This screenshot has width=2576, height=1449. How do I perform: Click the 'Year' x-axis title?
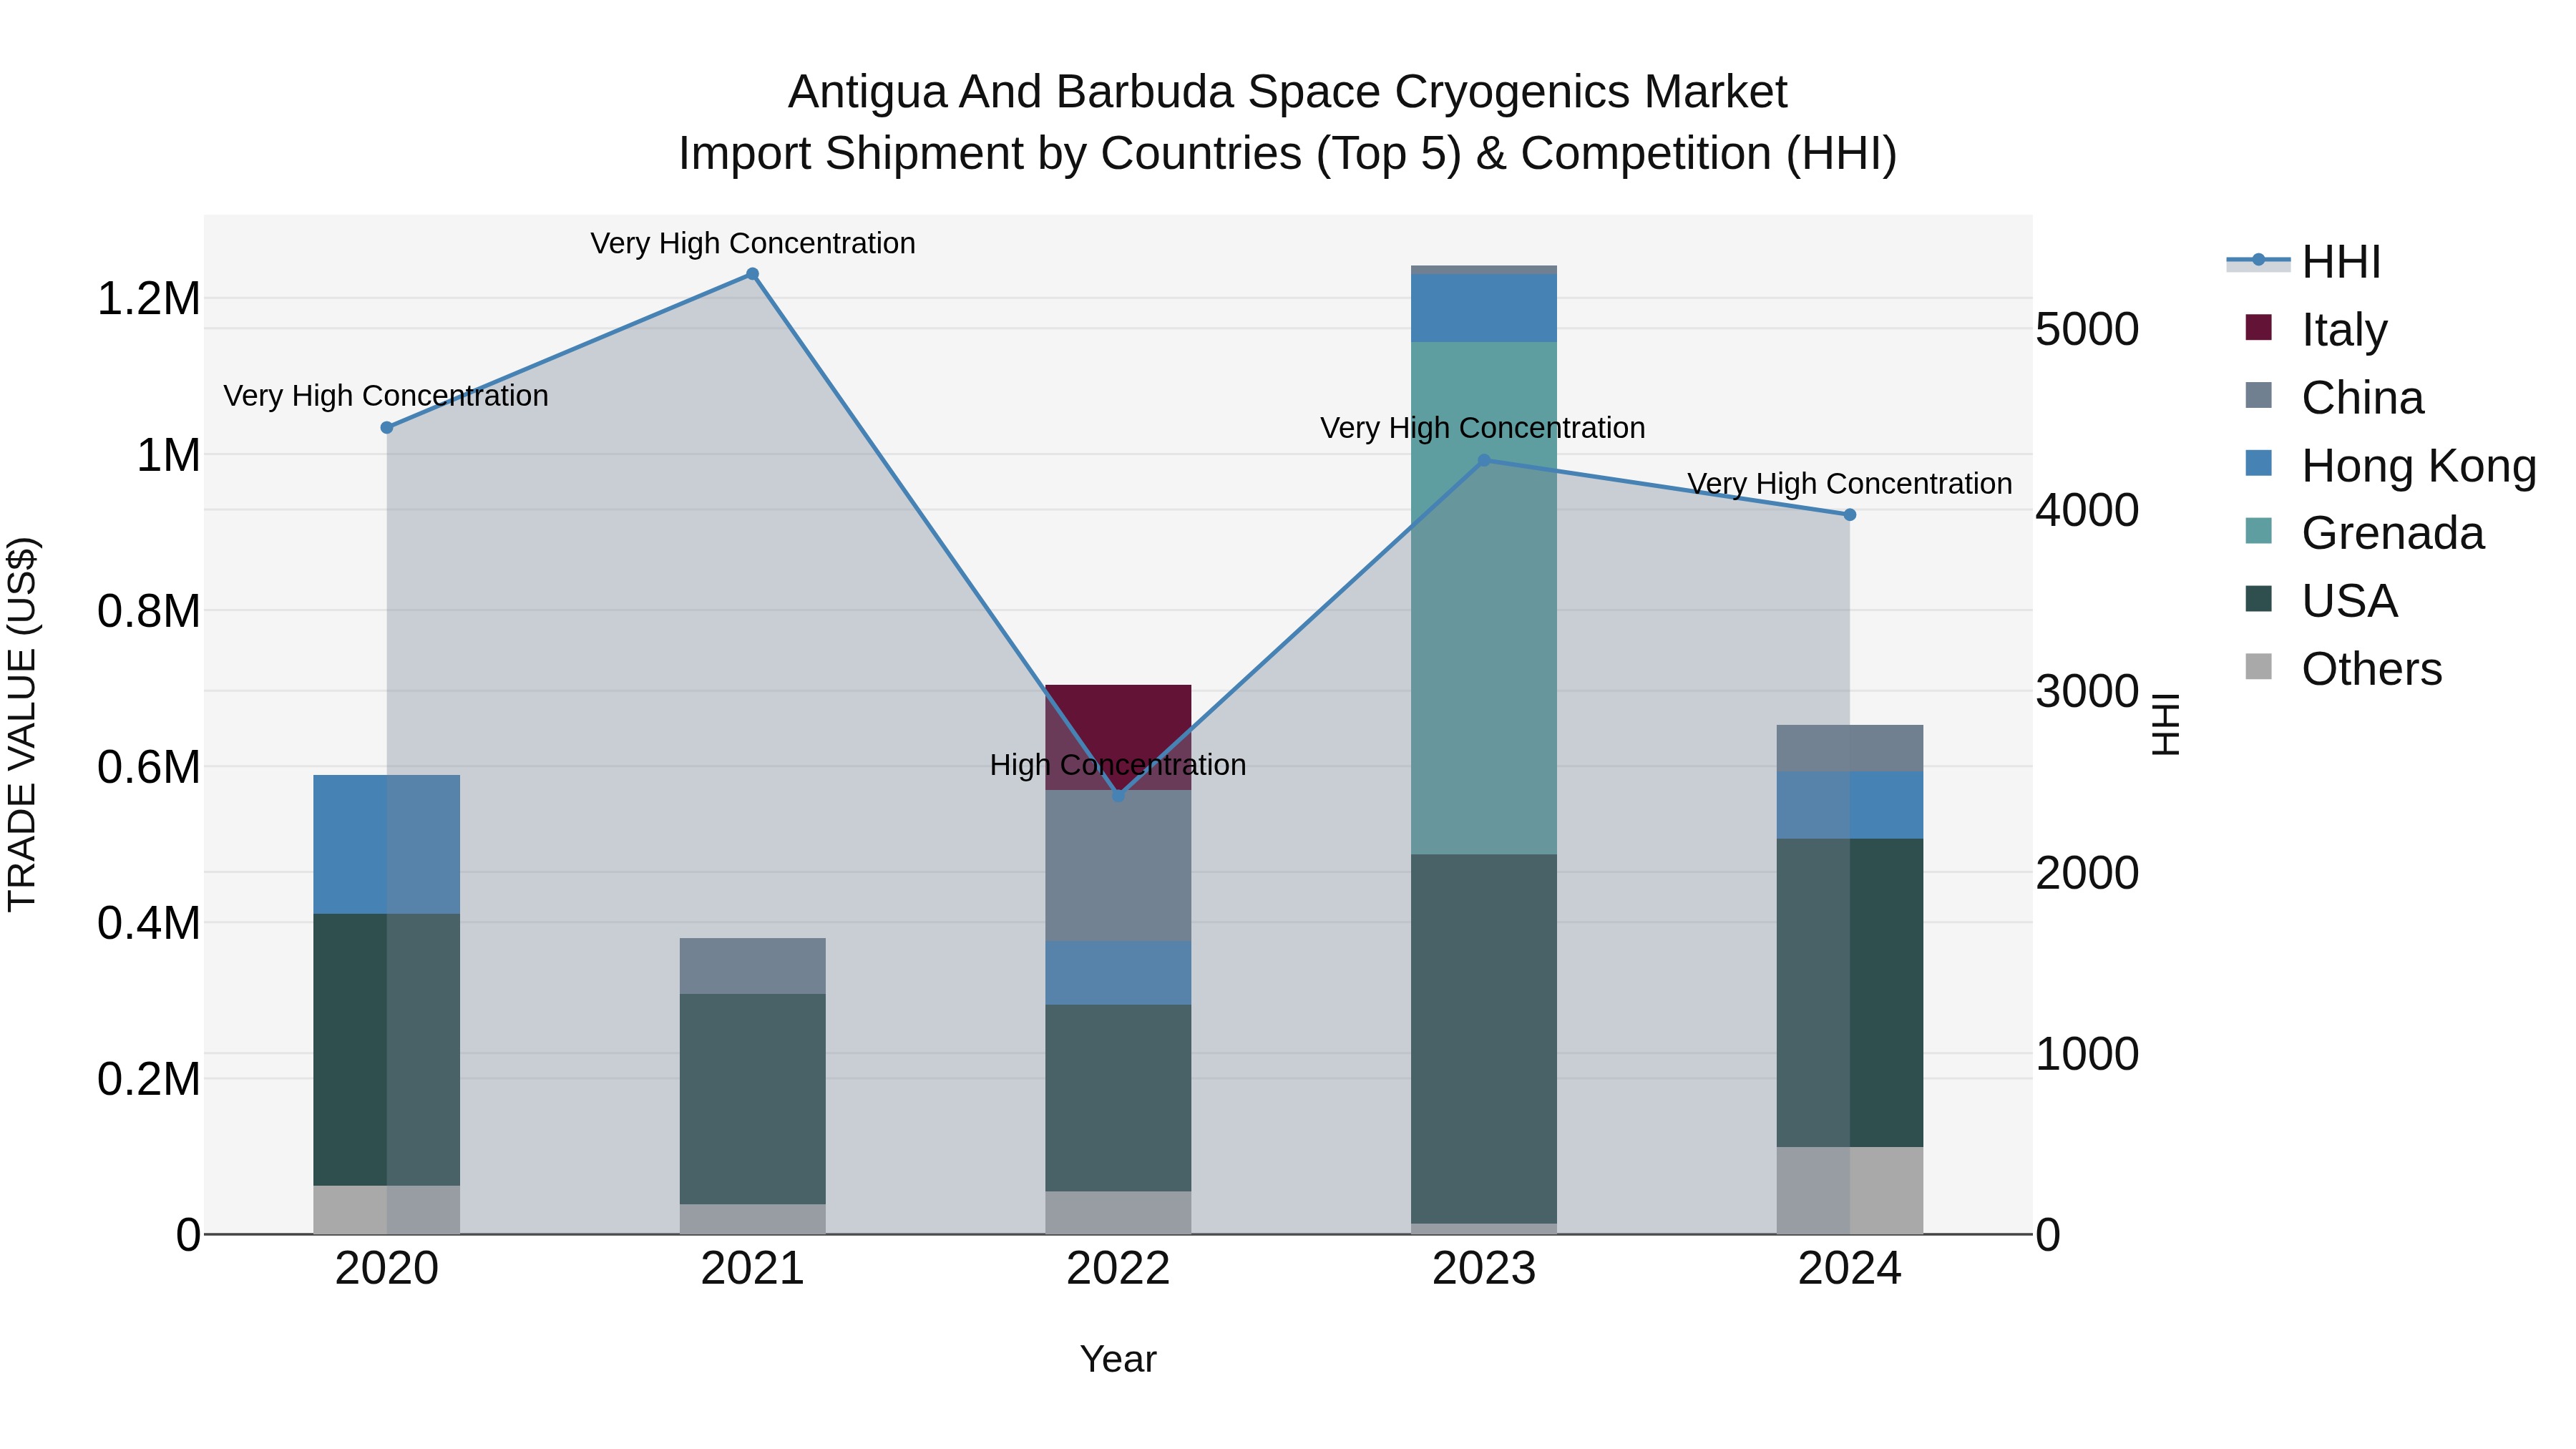point(1118,1360)
